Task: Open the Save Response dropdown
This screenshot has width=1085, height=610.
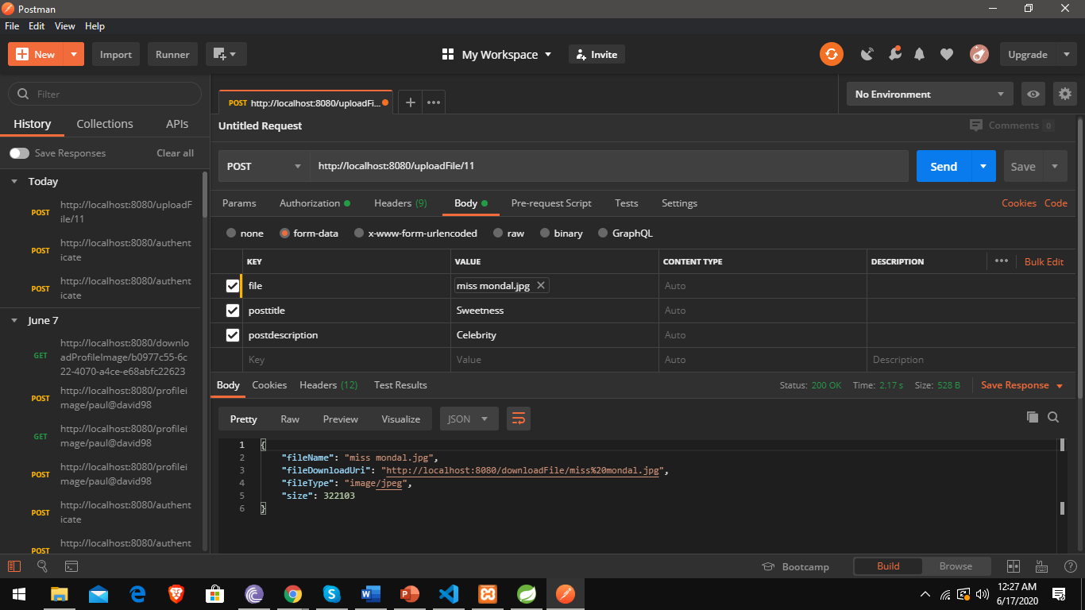Action: 1022,385
